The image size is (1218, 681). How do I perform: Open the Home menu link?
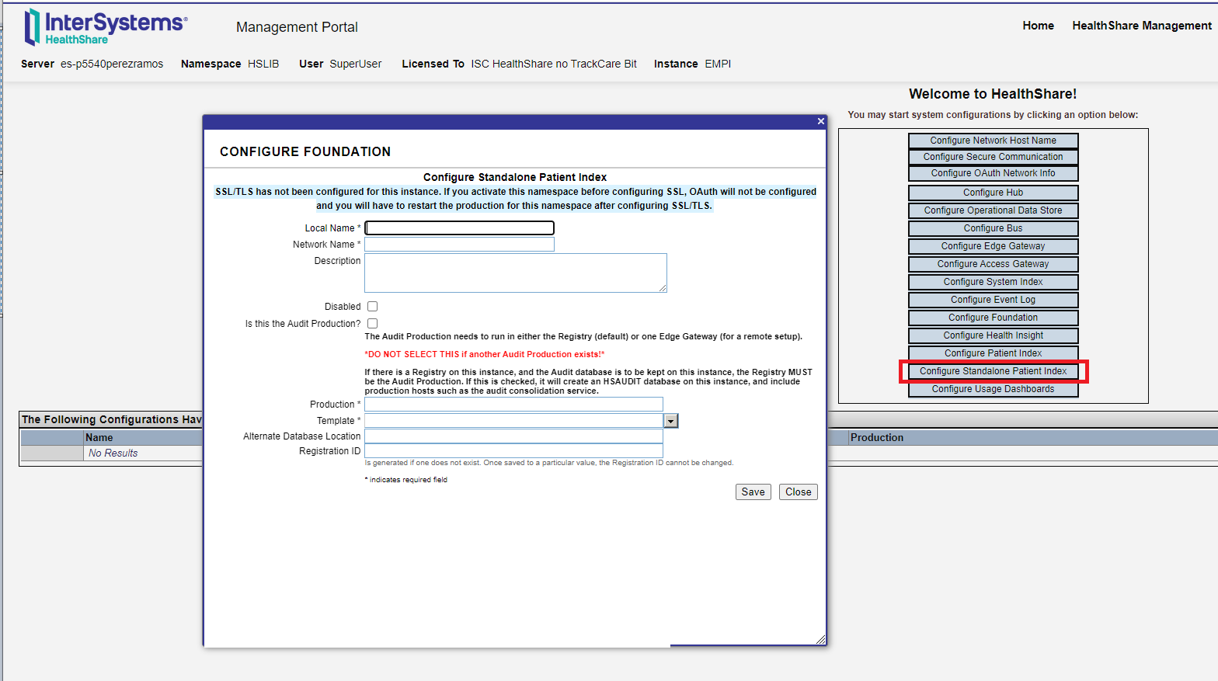(x=1038, y=26)
